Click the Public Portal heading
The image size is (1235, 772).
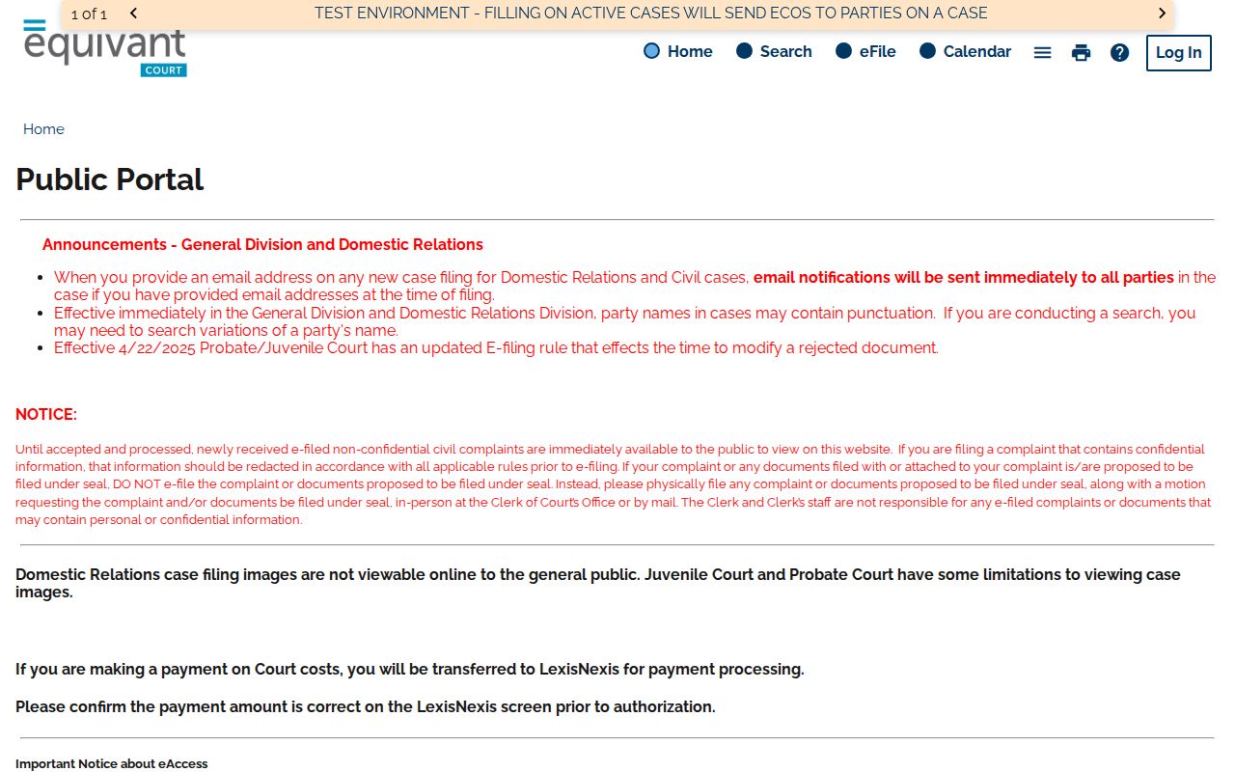point(110,179)
